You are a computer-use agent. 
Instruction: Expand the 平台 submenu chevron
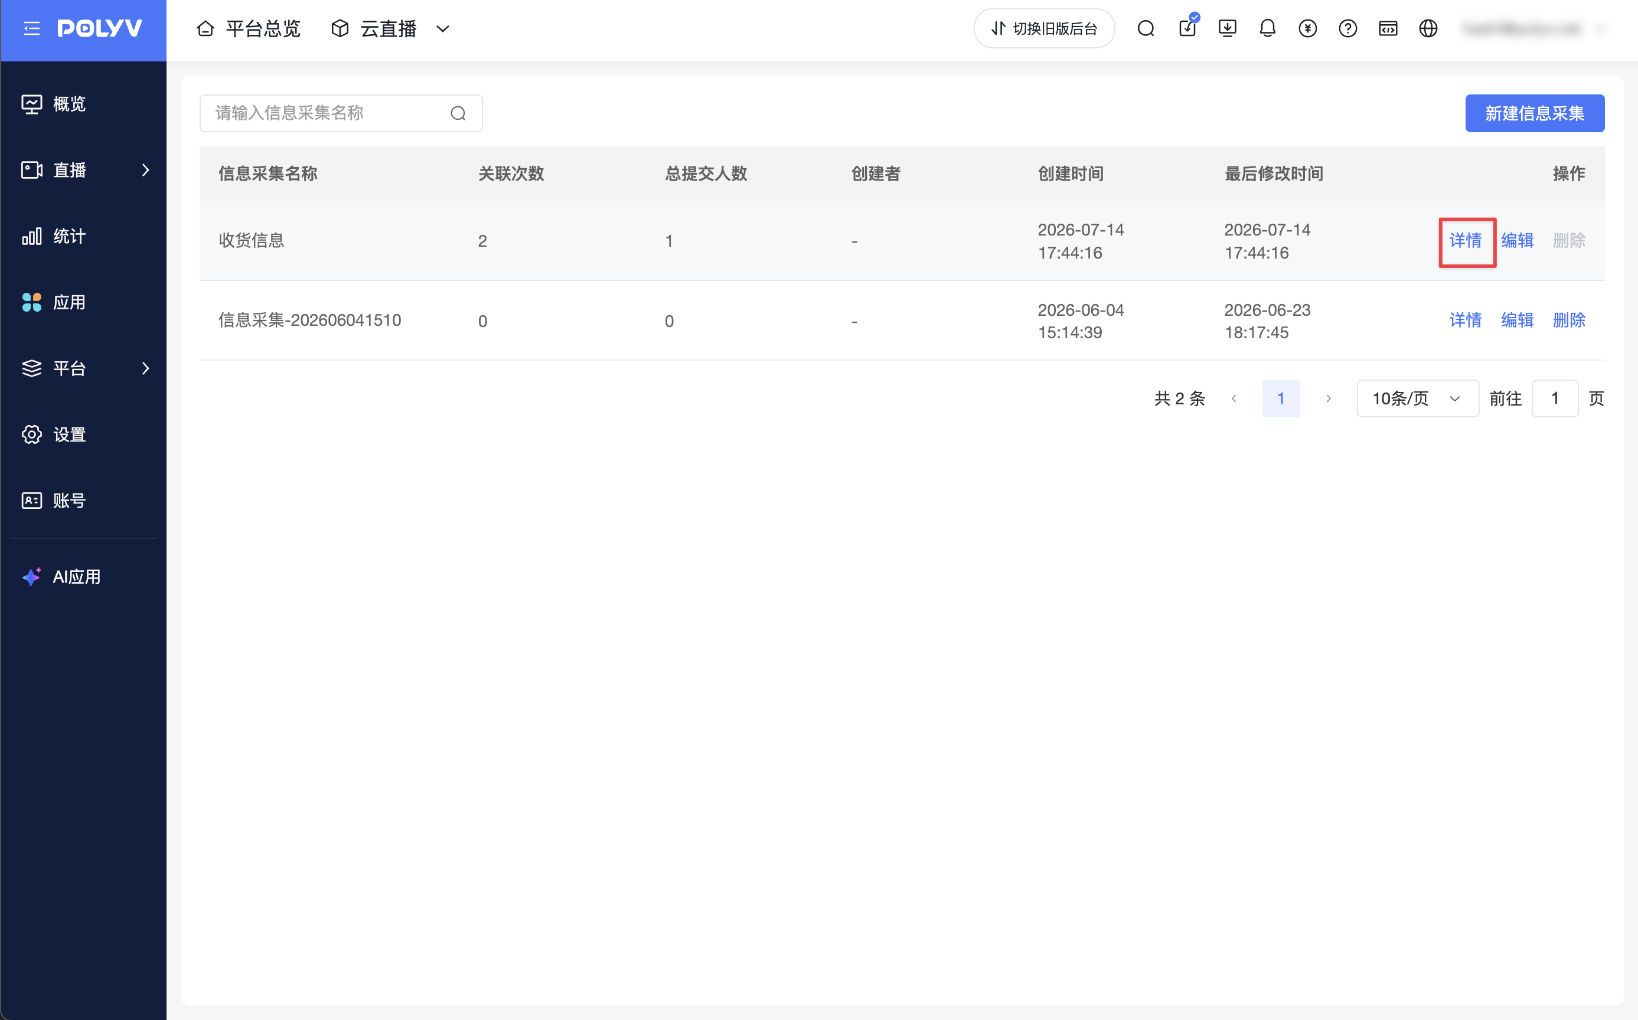pos(146,368)
